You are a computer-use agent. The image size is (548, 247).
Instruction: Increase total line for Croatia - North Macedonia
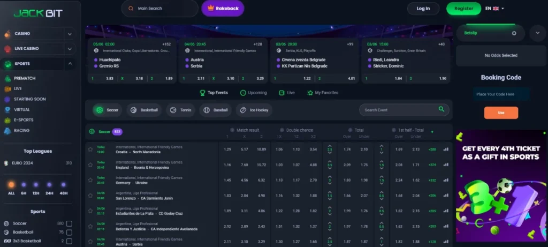[330, 146]
